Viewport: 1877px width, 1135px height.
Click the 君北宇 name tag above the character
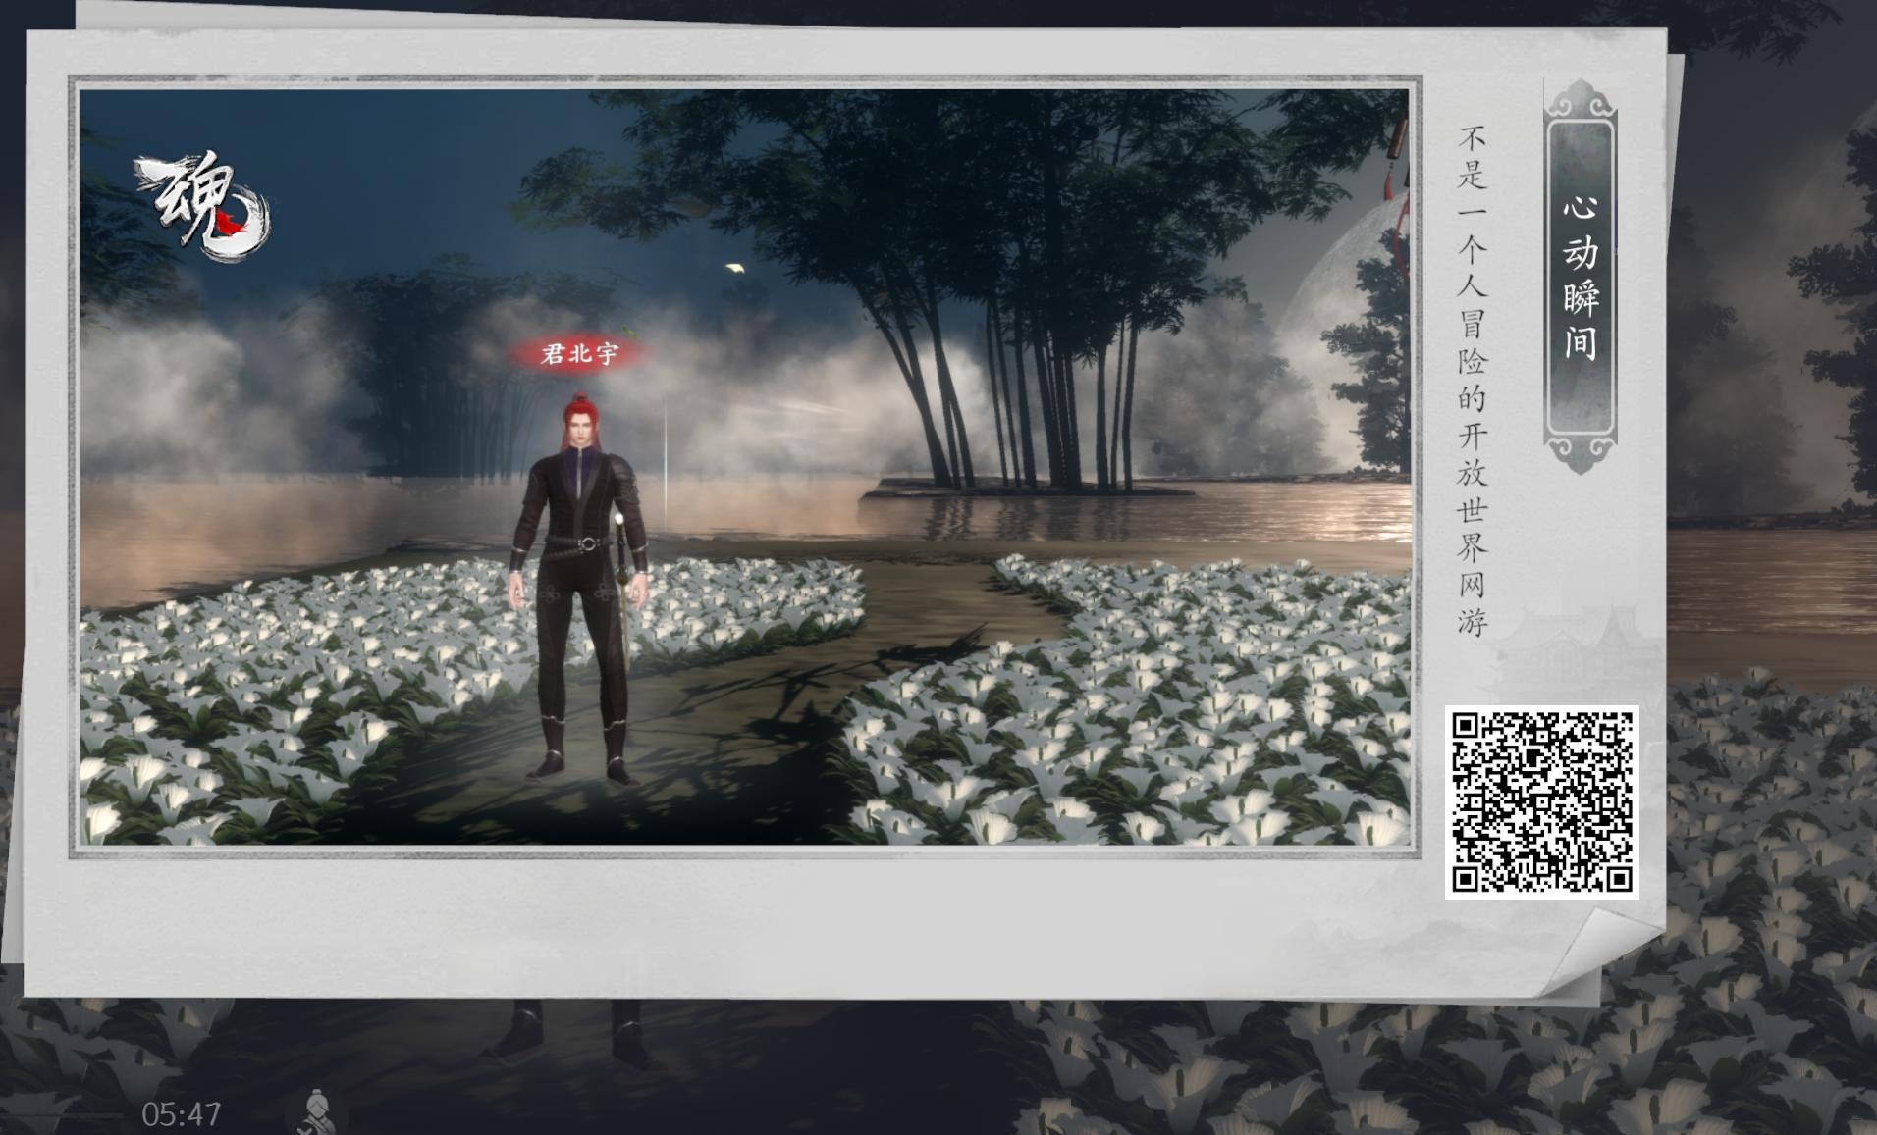(x=578, y=354)
